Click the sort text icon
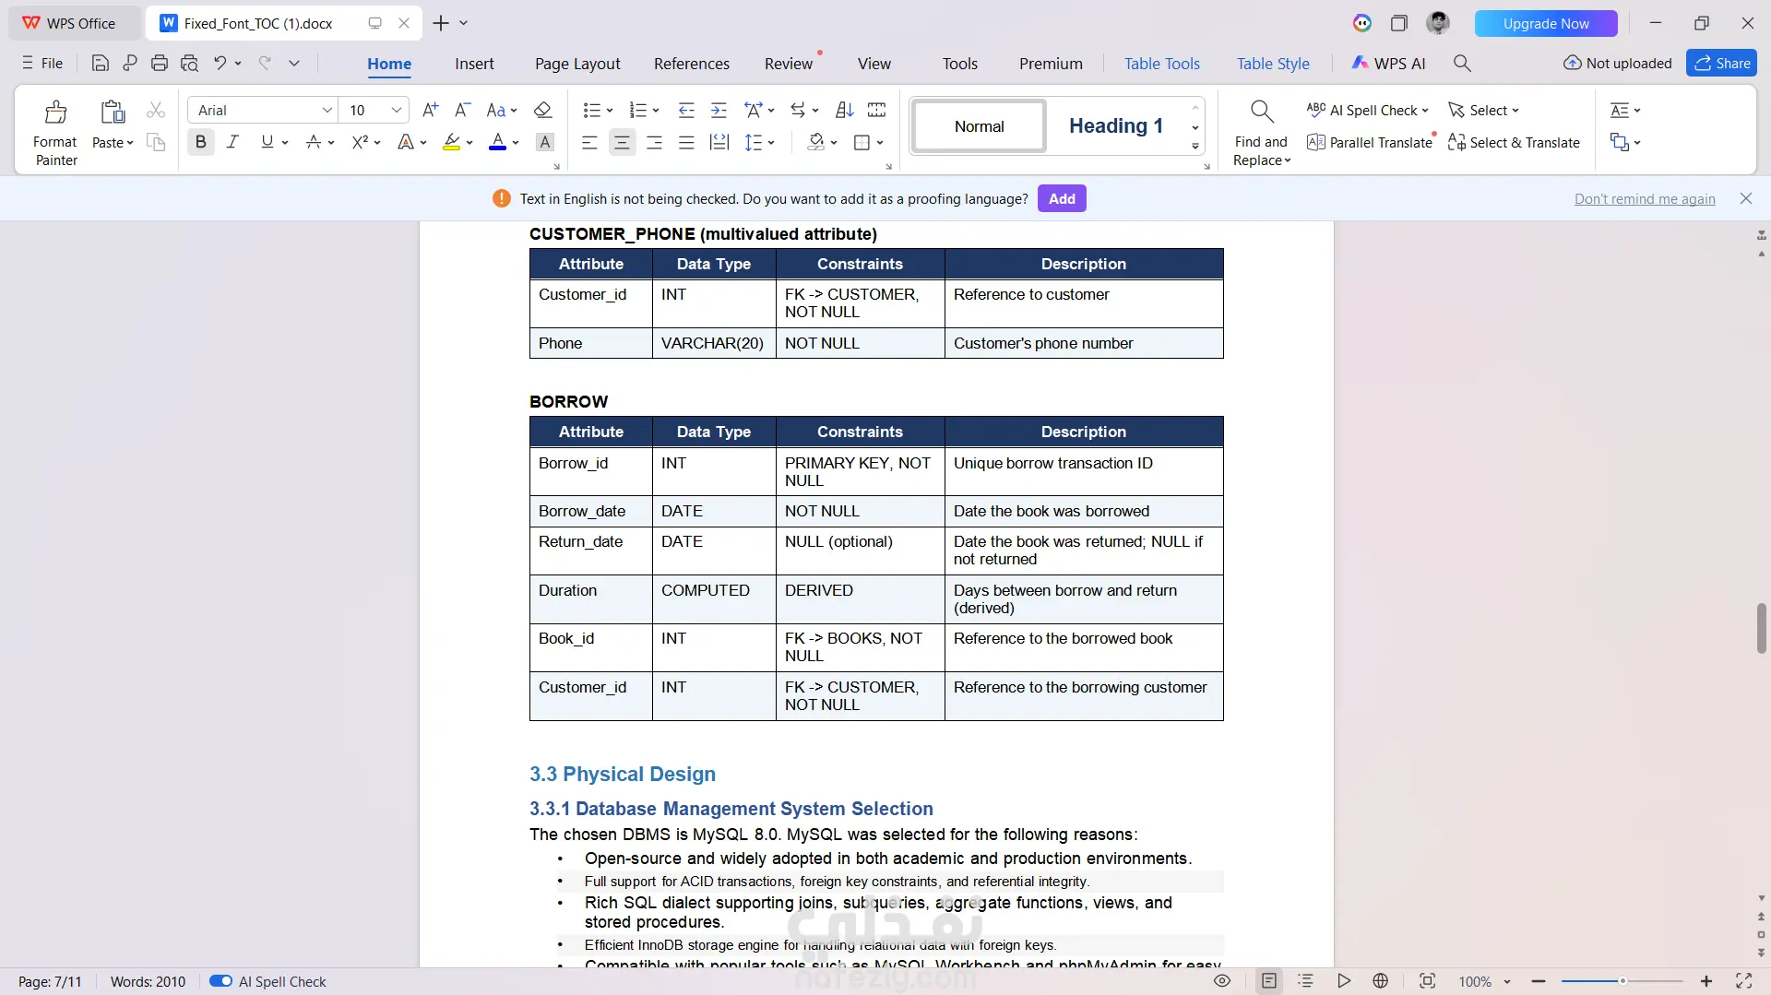 tap(844, 111)
